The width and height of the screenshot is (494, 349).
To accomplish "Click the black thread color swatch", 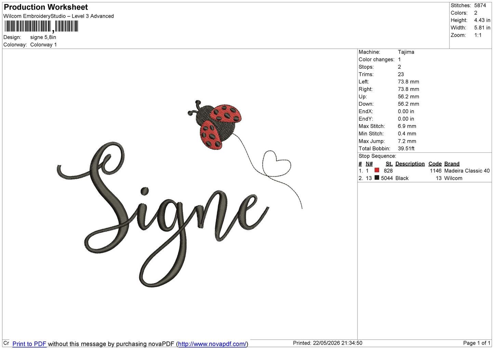I will pos(377,178).
